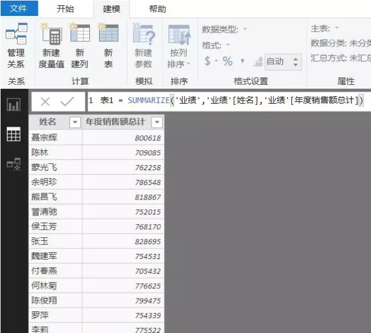The image size is (371, 333).
Task: Select sales value 799475
Action: coord(123,300)
